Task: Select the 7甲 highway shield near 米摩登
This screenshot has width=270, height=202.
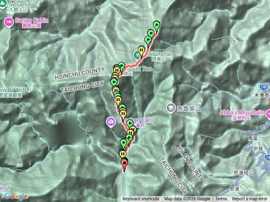Action: pos(263,87)
